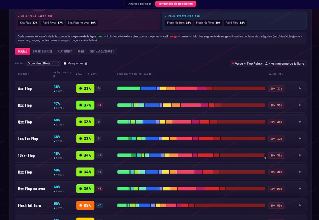Viewport: 319px width, 220px height.
Task: Select the Classement tab
Action: [65, 51]
